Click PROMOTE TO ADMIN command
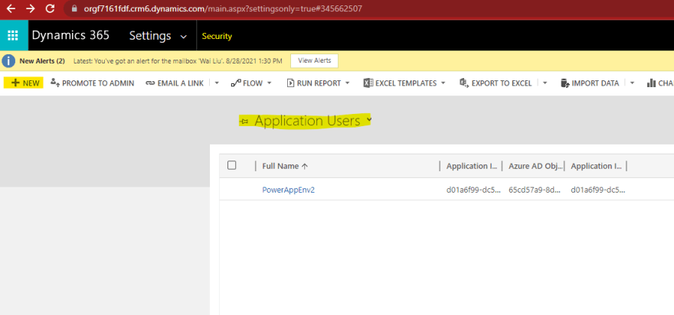 pyautogui.click(x=93, y=83)
